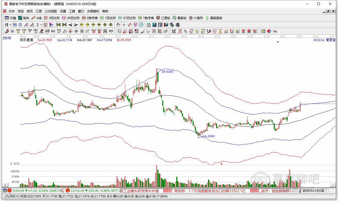Click the red pencil drawing icon
Image resolution: width=338 pixels, height=201 pixels.
7,31
